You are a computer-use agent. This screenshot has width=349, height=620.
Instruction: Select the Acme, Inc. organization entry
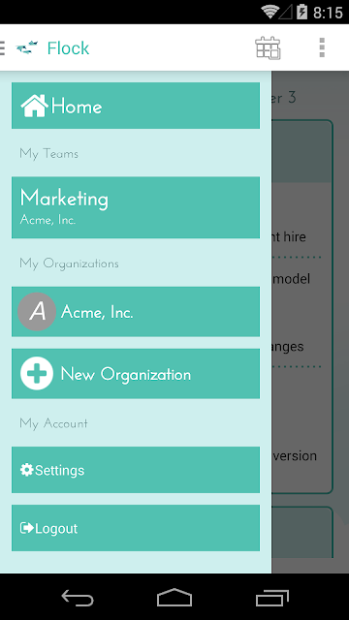(x=136, y=312)
